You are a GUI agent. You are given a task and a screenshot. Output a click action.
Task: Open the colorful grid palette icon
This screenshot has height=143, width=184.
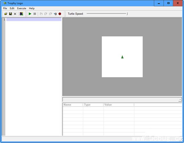tap(21, 14)
